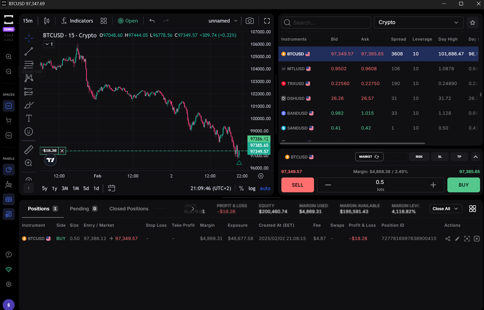Switch to the Pending tab
Image resolution: width=484 pixels, height=310 pixels.
click(x=83, y=209)
